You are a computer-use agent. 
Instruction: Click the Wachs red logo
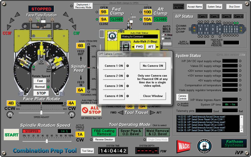point(184,146)
